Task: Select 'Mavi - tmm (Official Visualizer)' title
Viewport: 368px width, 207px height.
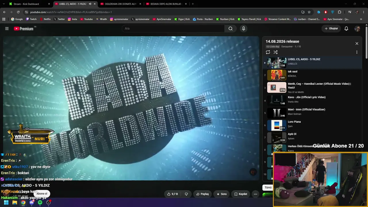Action: pyautogui.click(x=306, y=110)
